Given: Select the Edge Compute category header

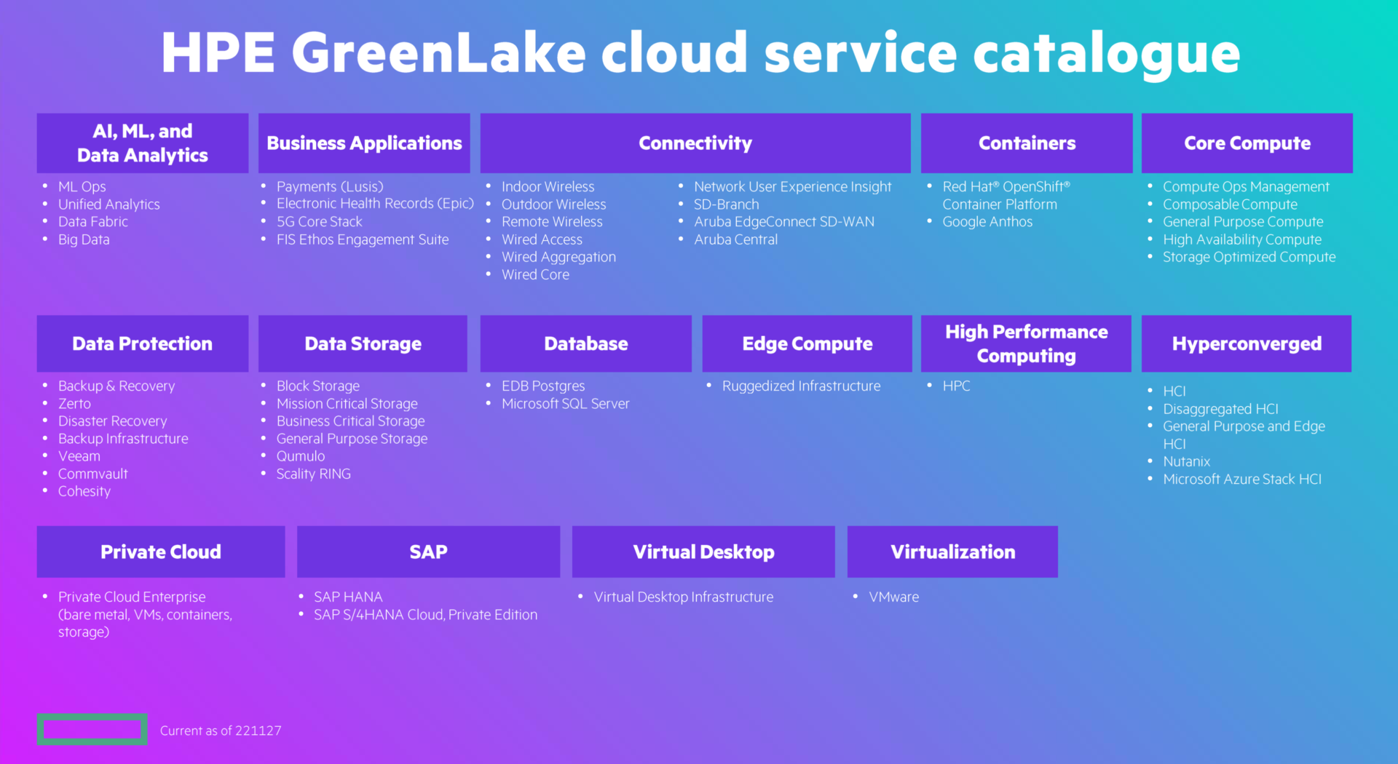Looking at the screenshot, I should point(807,343).
